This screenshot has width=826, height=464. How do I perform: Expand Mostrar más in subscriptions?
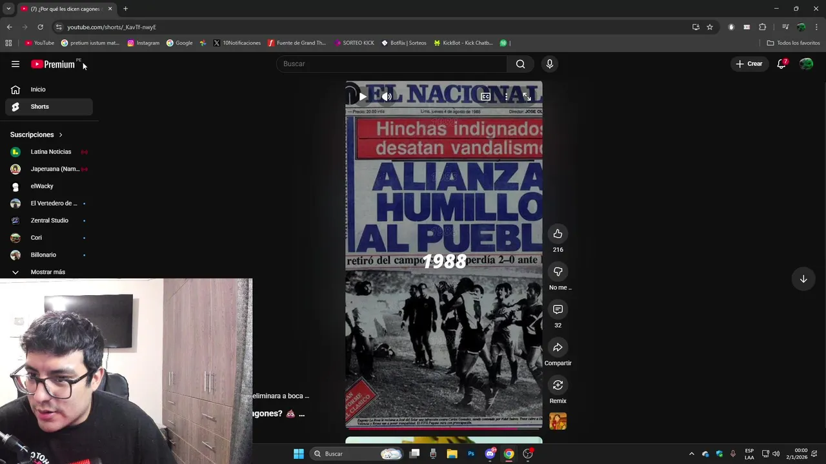click(49, 272)
